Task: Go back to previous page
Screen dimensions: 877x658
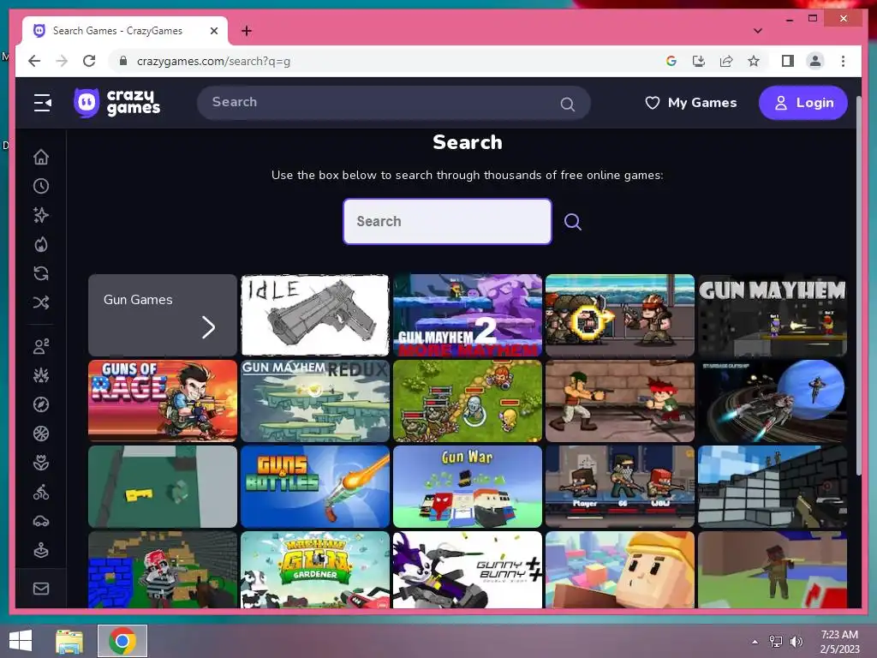Action: [x=34, y=61]
